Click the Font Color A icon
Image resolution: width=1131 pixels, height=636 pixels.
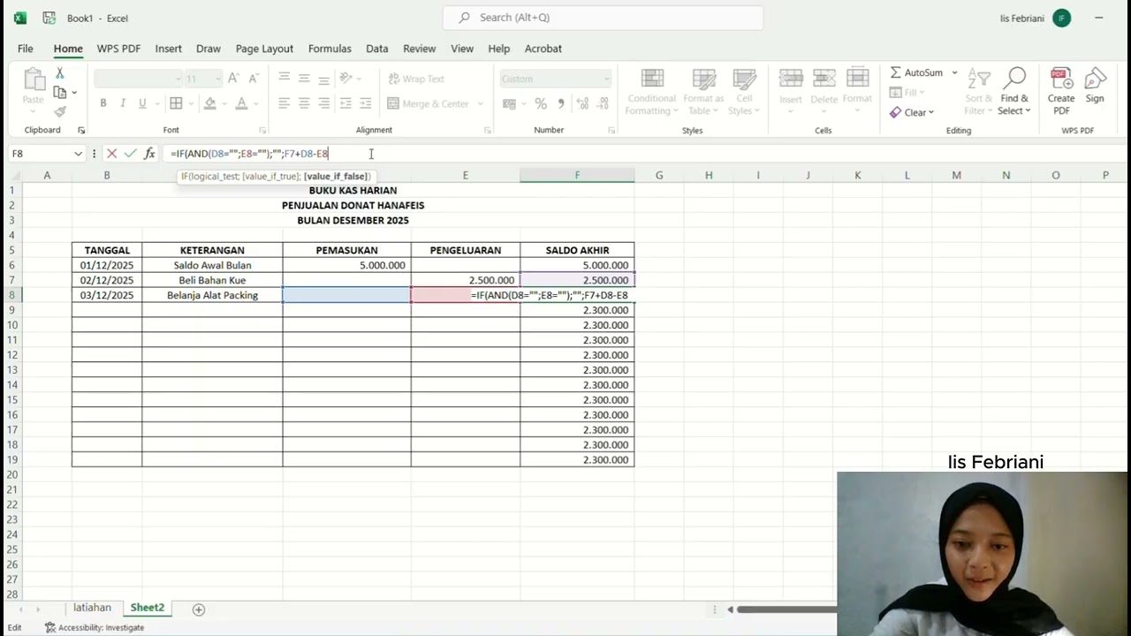(x=241, y=103)
